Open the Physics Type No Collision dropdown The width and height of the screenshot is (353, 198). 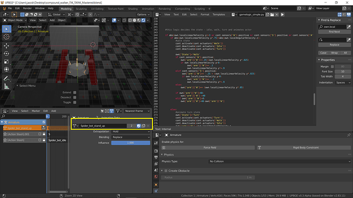[280, 161]
